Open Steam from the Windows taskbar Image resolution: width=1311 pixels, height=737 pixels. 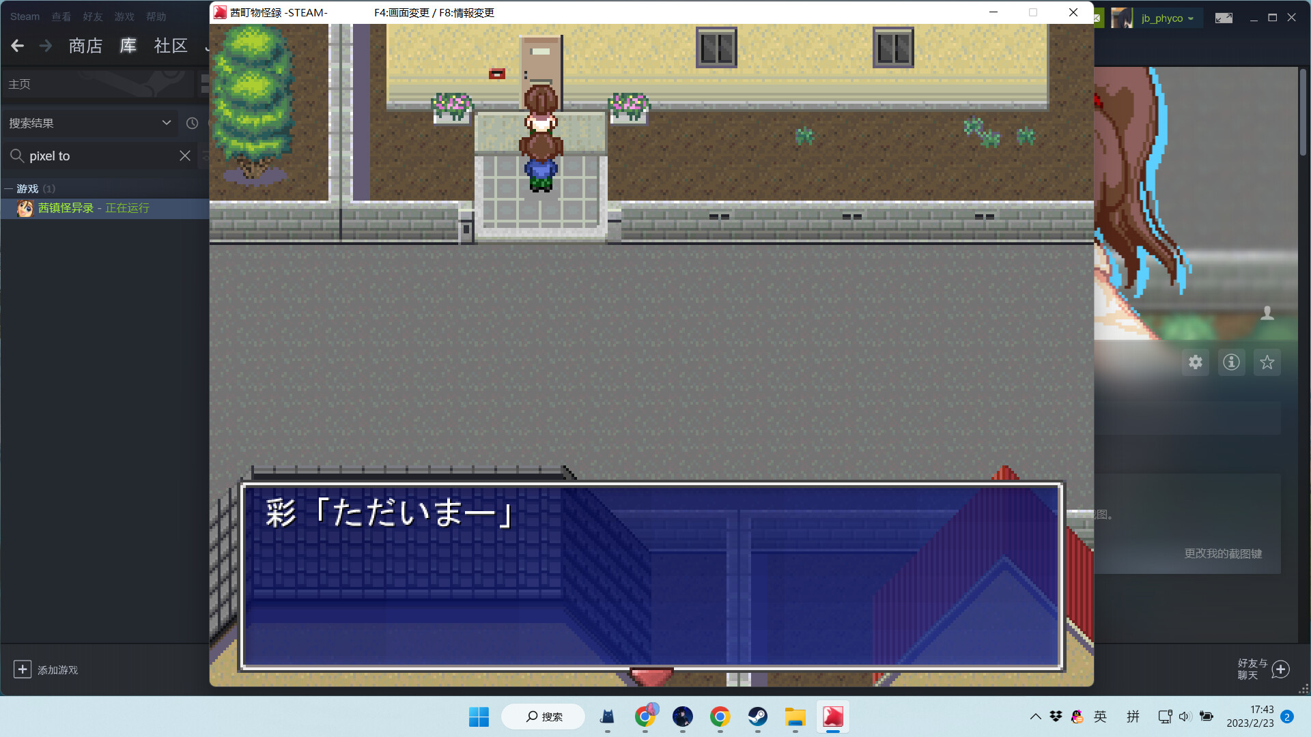point(757,717)
